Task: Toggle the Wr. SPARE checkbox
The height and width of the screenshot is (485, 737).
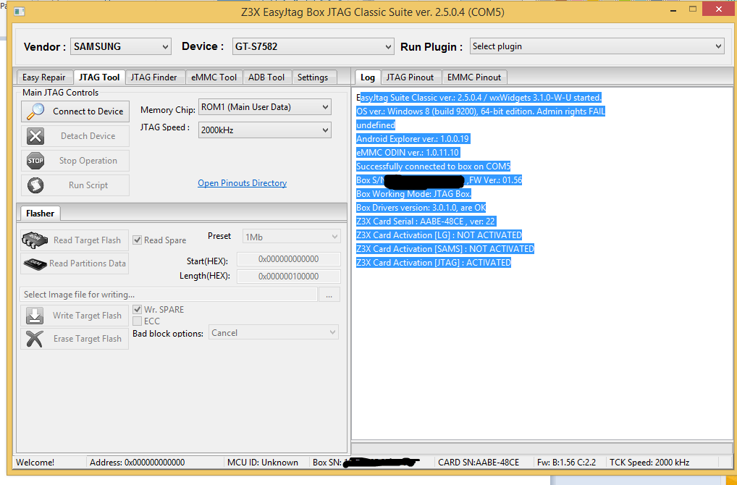Action: (138, 309)
